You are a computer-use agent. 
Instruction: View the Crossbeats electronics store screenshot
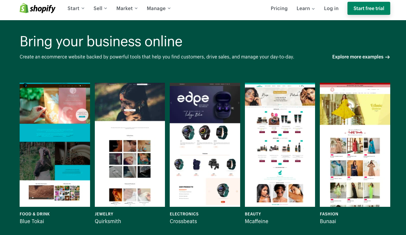coord(205,145)
